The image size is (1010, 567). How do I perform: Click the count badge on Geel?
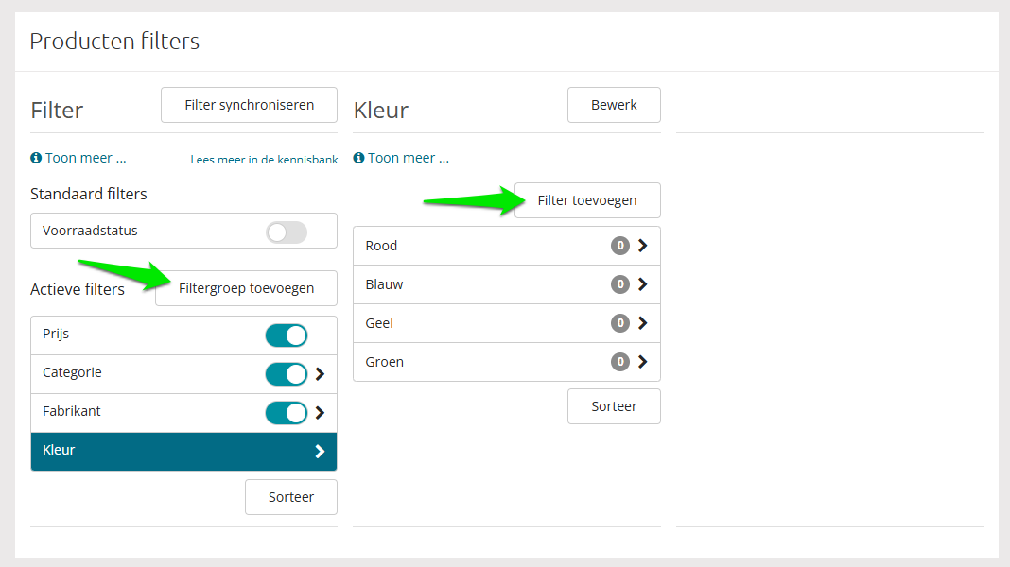[620, 322]
